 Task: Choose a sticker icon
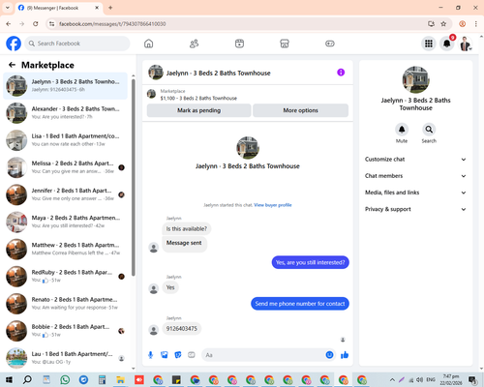tap(178, 355)
